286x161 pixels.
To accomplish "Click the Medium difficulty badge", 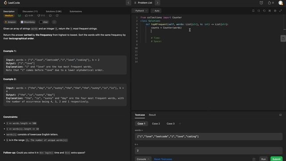I will (x=9, y=16).
